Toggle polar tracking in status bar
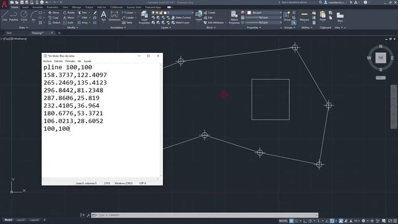 pos(310,221)
